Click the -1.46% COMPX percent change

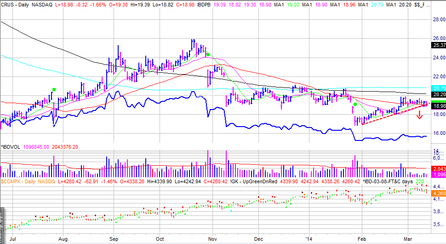pyautogui.click(x=109, y=181)
